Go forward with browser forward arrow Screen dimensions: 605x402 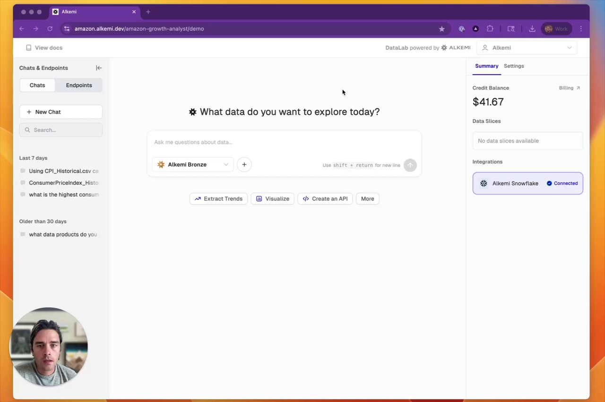pos(35,29)
